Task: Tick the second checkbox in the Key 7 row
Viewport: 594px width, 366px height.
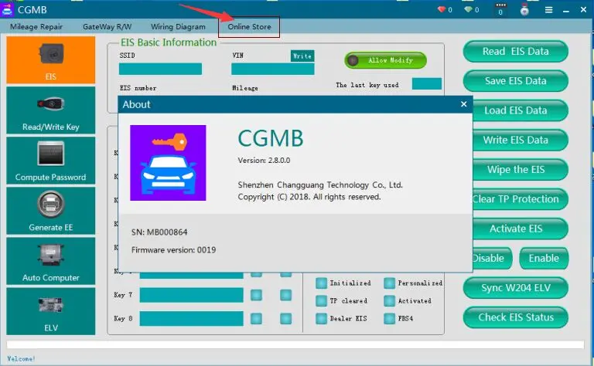Action: (x=285, y=295)
